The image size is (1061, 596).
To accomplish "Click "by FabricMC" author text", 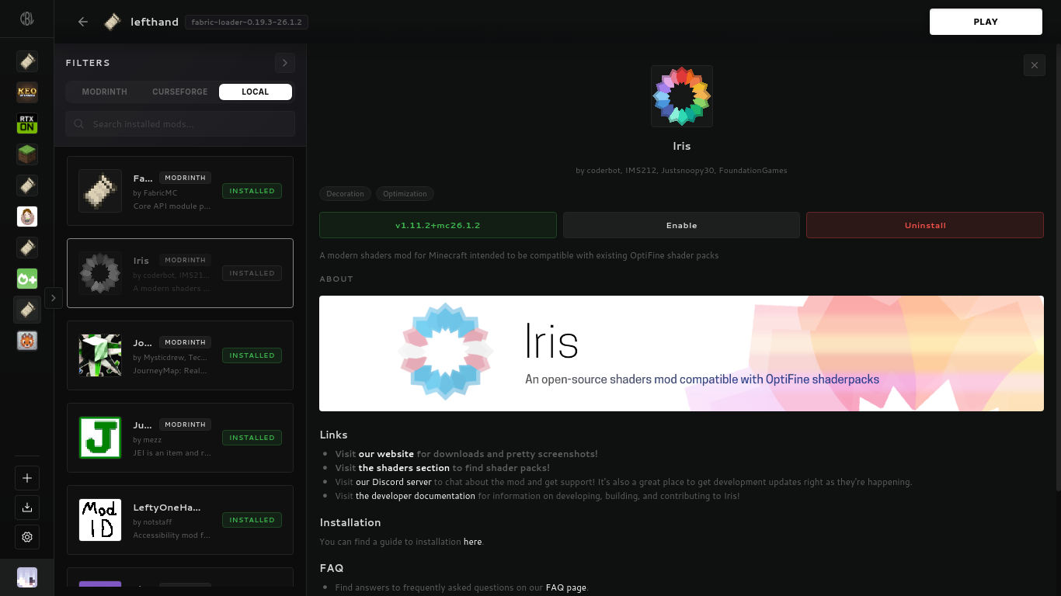I will (155, 193).
